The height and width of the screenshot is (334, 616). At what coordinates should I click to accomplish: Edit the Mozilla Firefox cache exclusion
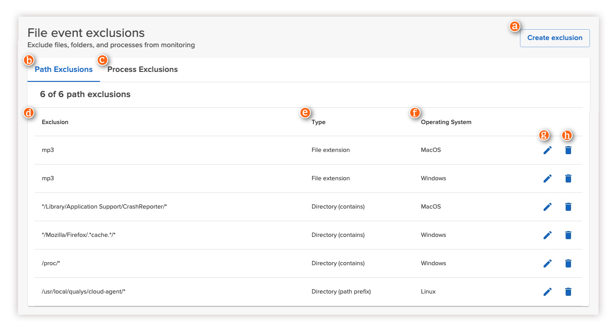(x=548, y=235)
